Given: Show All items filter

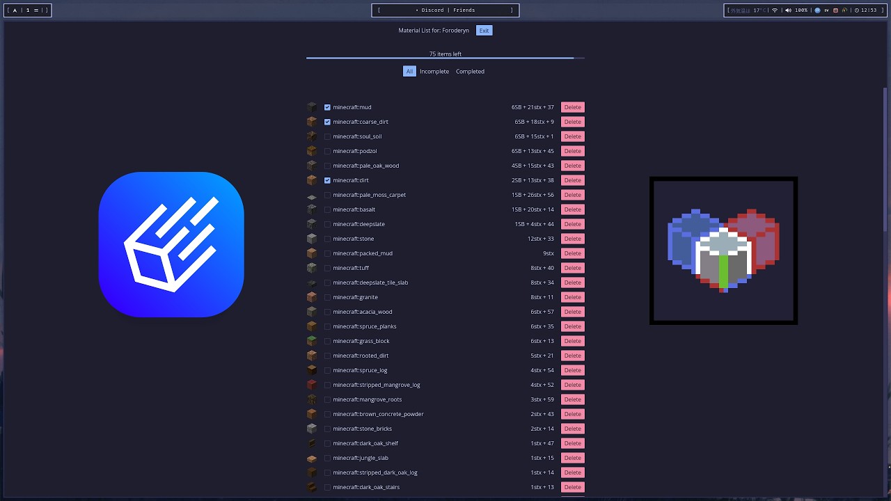Looking at the screenshot, I should pyautogui.click(x=409, y=71).
